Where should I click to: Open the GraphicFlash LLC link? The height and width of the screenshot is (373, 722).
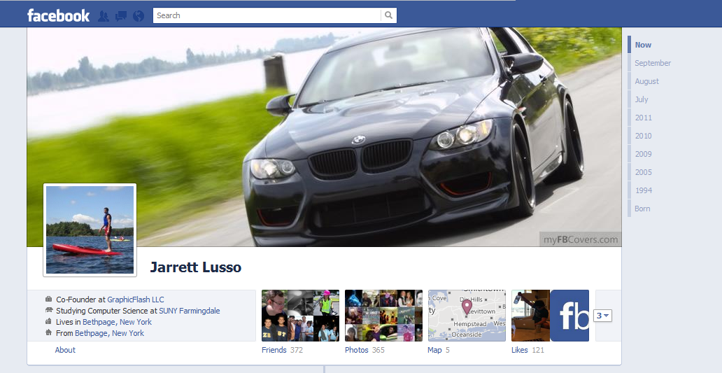click(136, 300)
